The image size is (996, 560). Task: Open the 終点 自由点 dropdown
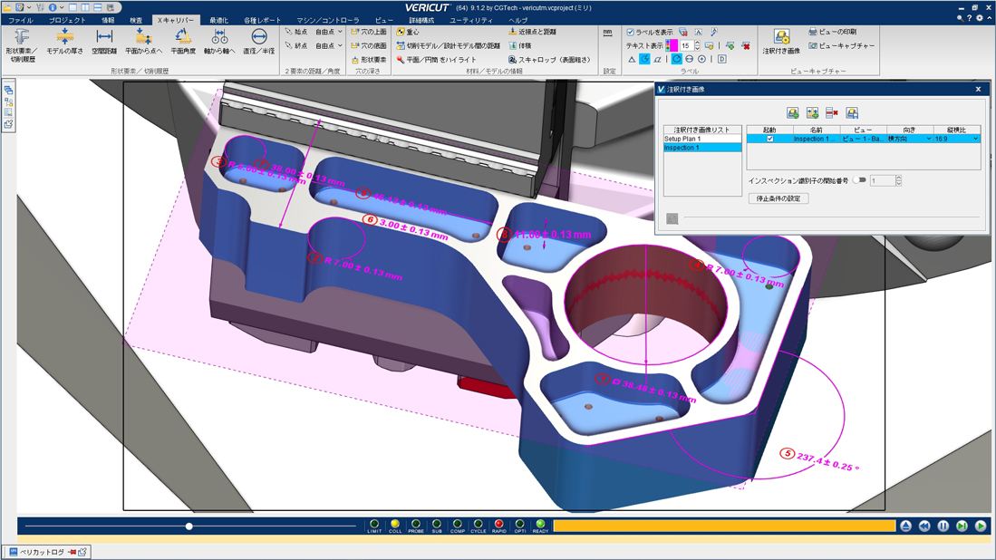pos(329,45)
